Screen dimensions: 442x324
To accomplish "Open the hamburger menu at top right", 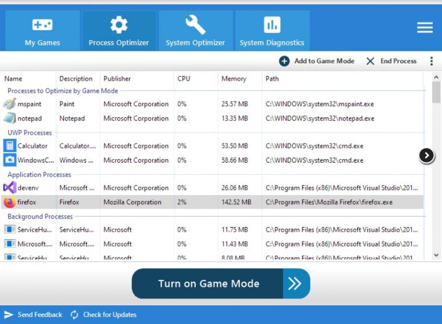I will point(424,27).
